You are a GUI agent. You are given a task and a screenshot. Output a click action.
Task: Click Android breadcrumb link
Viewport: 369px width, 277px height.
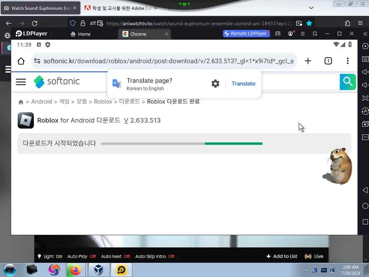(x=41, y=101)
